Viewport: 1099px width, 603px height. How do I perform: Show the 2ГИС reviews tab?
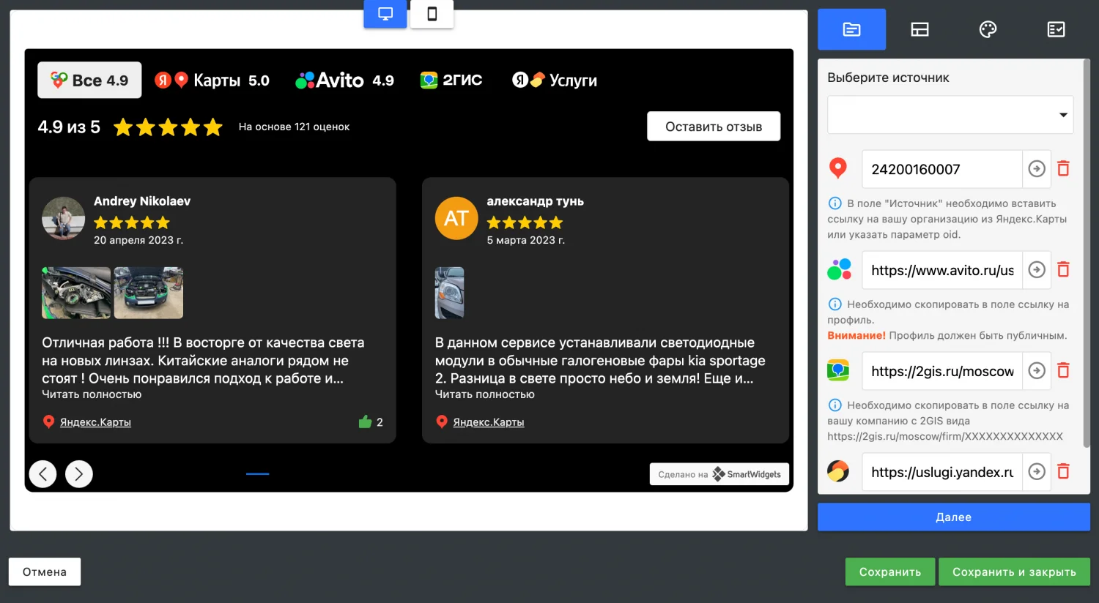click(451, 80)
